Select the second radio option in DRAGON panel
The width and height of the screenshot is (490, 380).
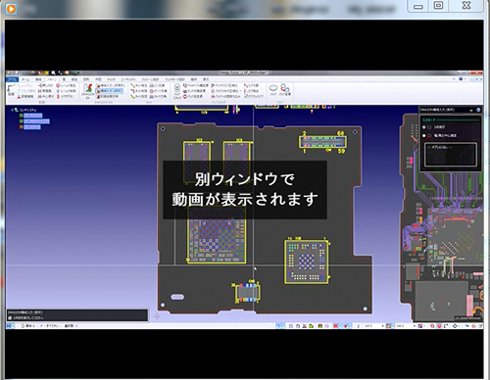[x=424, y=135]
